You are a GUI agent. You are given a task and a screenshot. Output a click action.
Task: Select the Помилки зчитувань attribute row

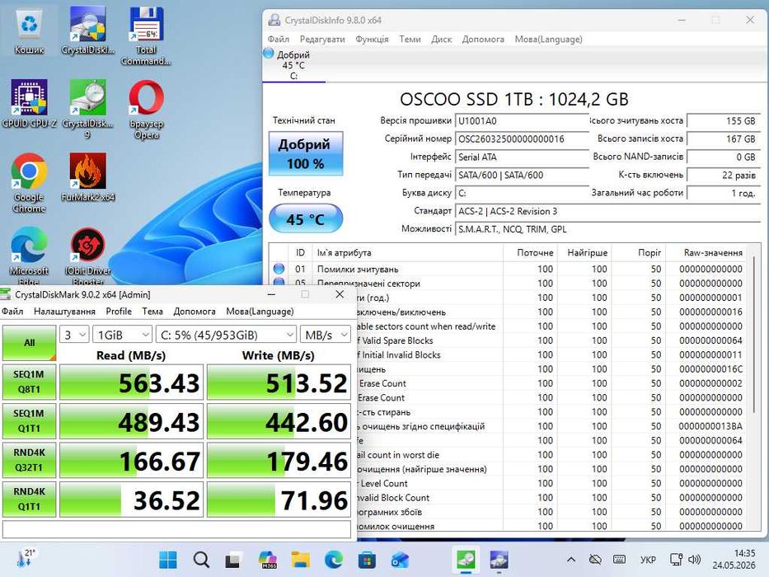click(508, 269)
